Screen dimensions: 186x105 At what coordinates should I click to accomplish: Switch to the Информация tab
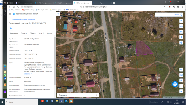pyautogui.click(x=14, y=33)
